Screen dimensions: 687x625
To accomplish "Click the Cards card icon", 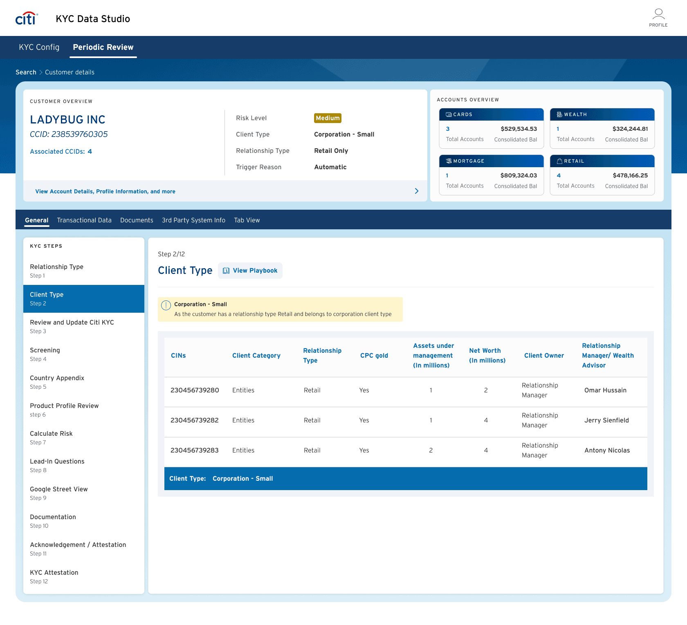I will pos(449,114).
